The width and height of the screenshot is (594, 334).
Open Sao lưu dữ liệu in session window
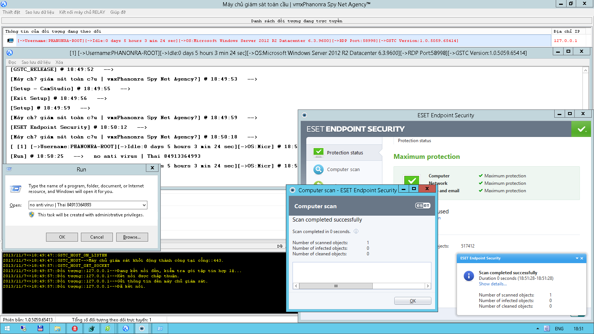coord(36,62)
